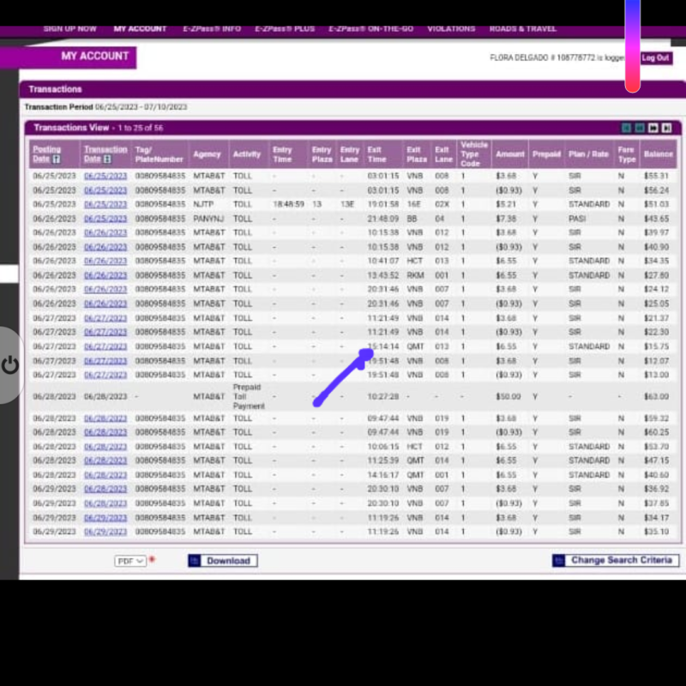Viewport: 686px width, 686px height.
Task: Go to the next page of transactions
Action: (x=653, y=128)
